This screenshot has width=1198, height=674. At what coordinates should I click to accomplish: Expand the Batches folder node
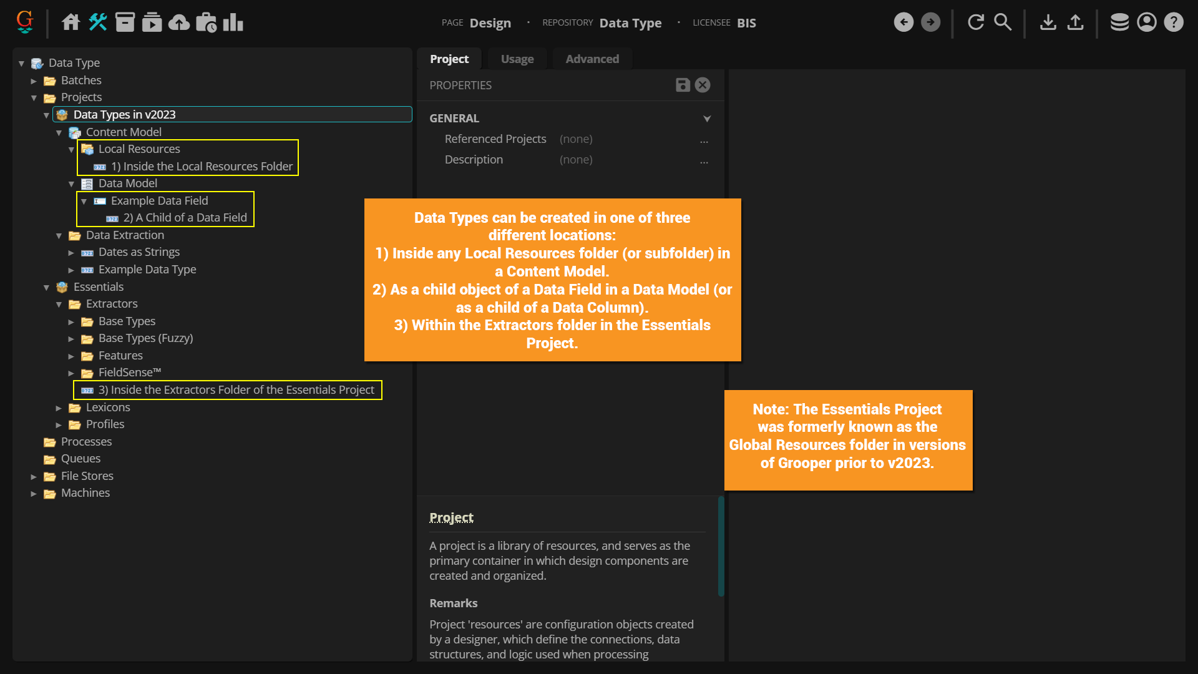34,81
